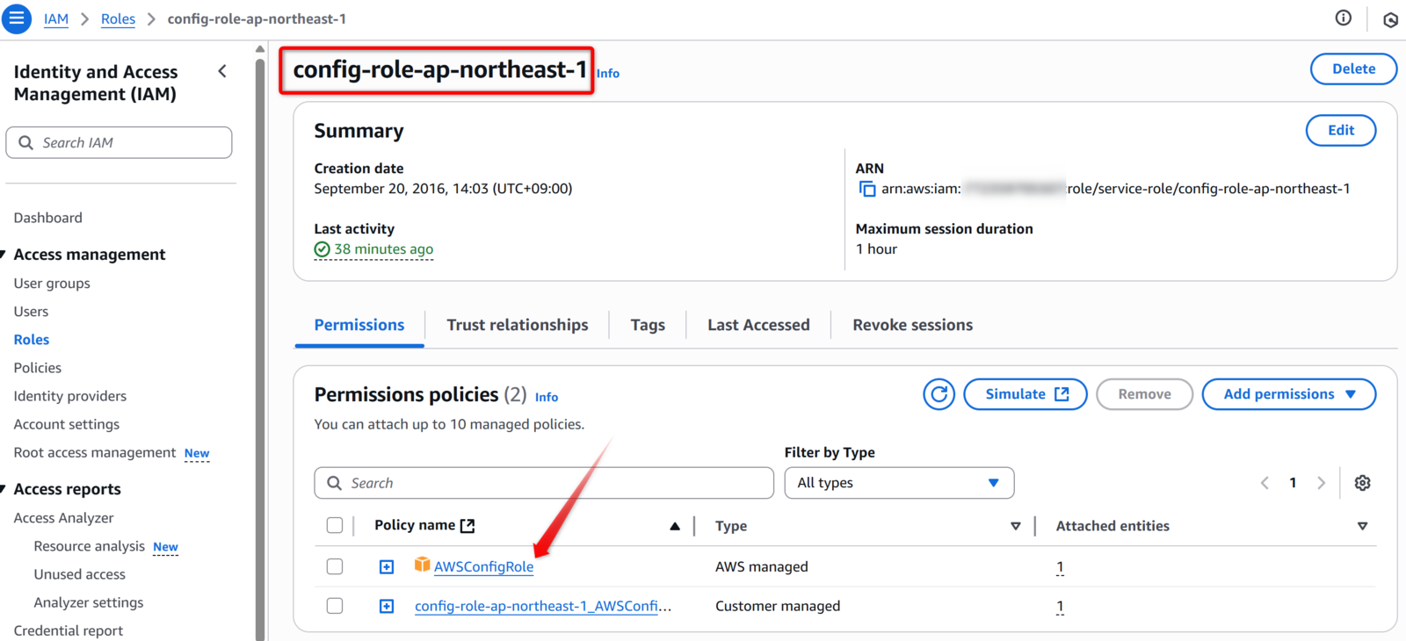Open Access Analyzer in the sidebar
1406x641 pixels.
[x=63, y=518]
